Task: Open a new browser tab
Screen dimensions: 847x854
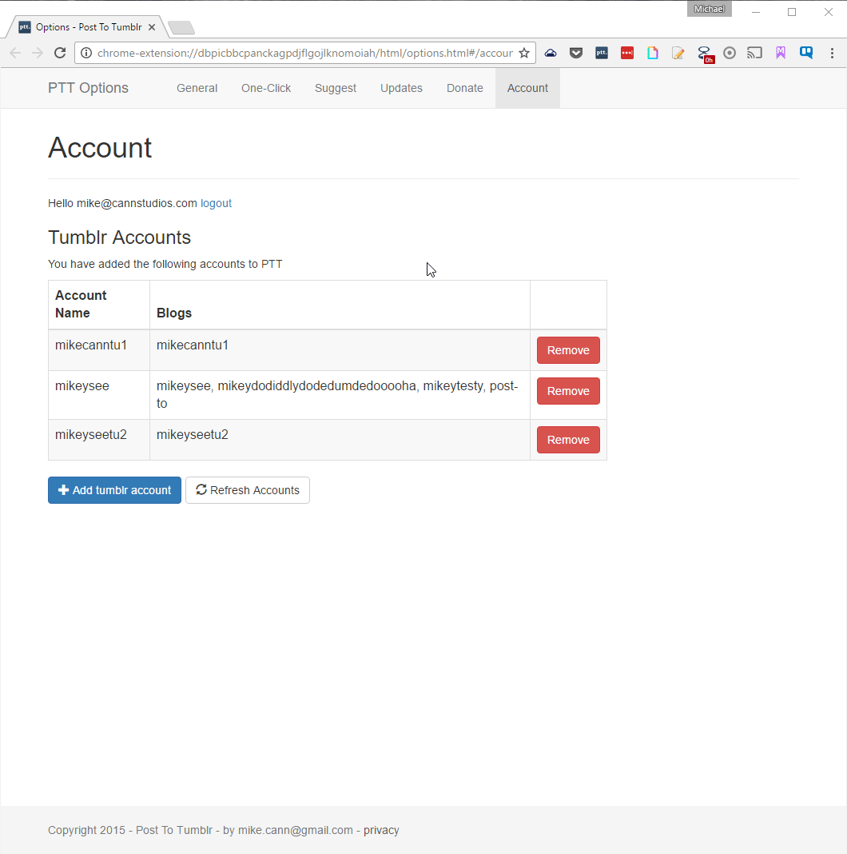Action: coord(181,26)
